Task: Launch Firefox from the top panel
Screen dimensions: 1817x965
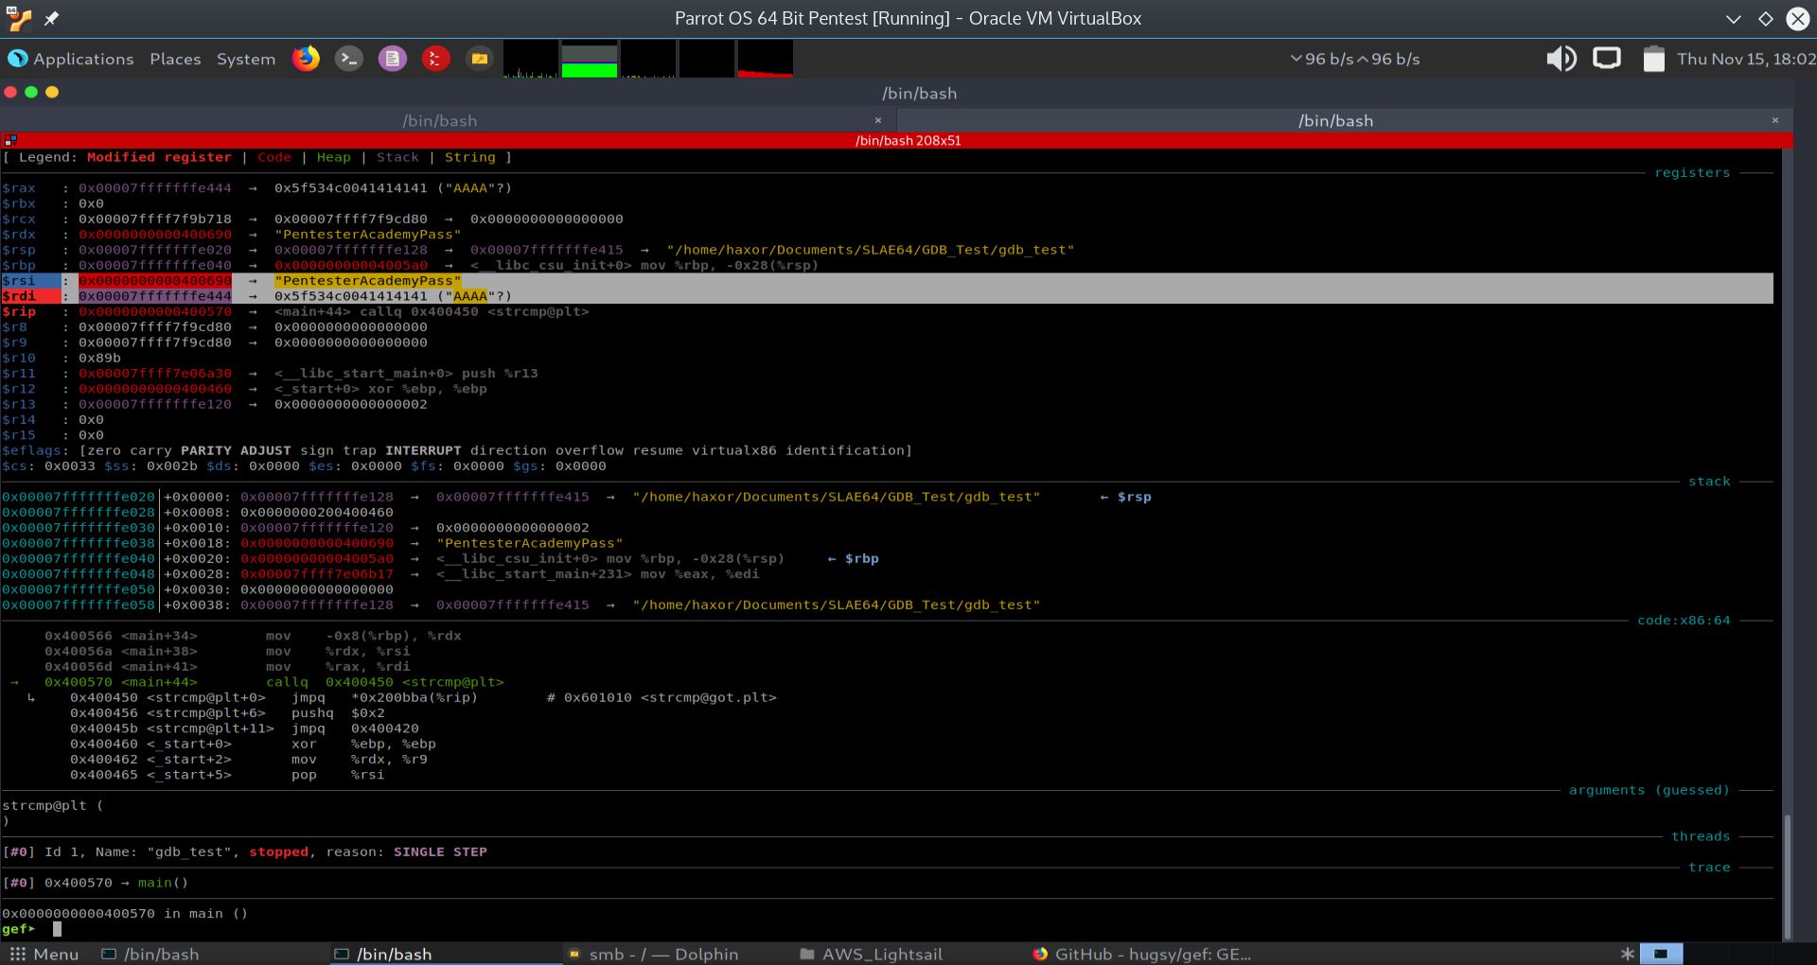Action: (306, 59)
